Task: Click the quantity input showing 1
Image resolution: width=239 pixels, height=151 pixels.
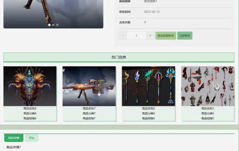Action: [x=136, y=36]
